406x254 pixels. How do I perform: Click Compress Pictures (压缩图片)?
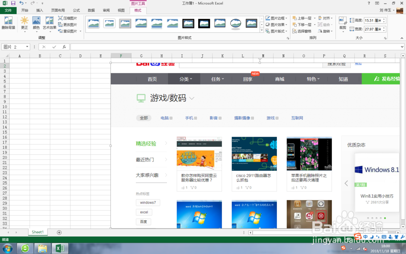coord(67,18)
